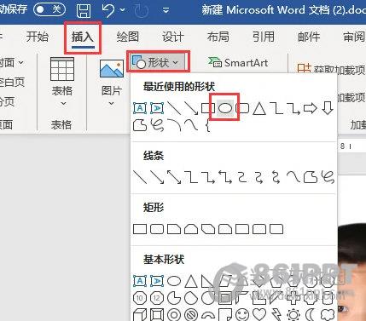Select the Heart shape
This screenshot has width=366, height=321.
point(259,315)
